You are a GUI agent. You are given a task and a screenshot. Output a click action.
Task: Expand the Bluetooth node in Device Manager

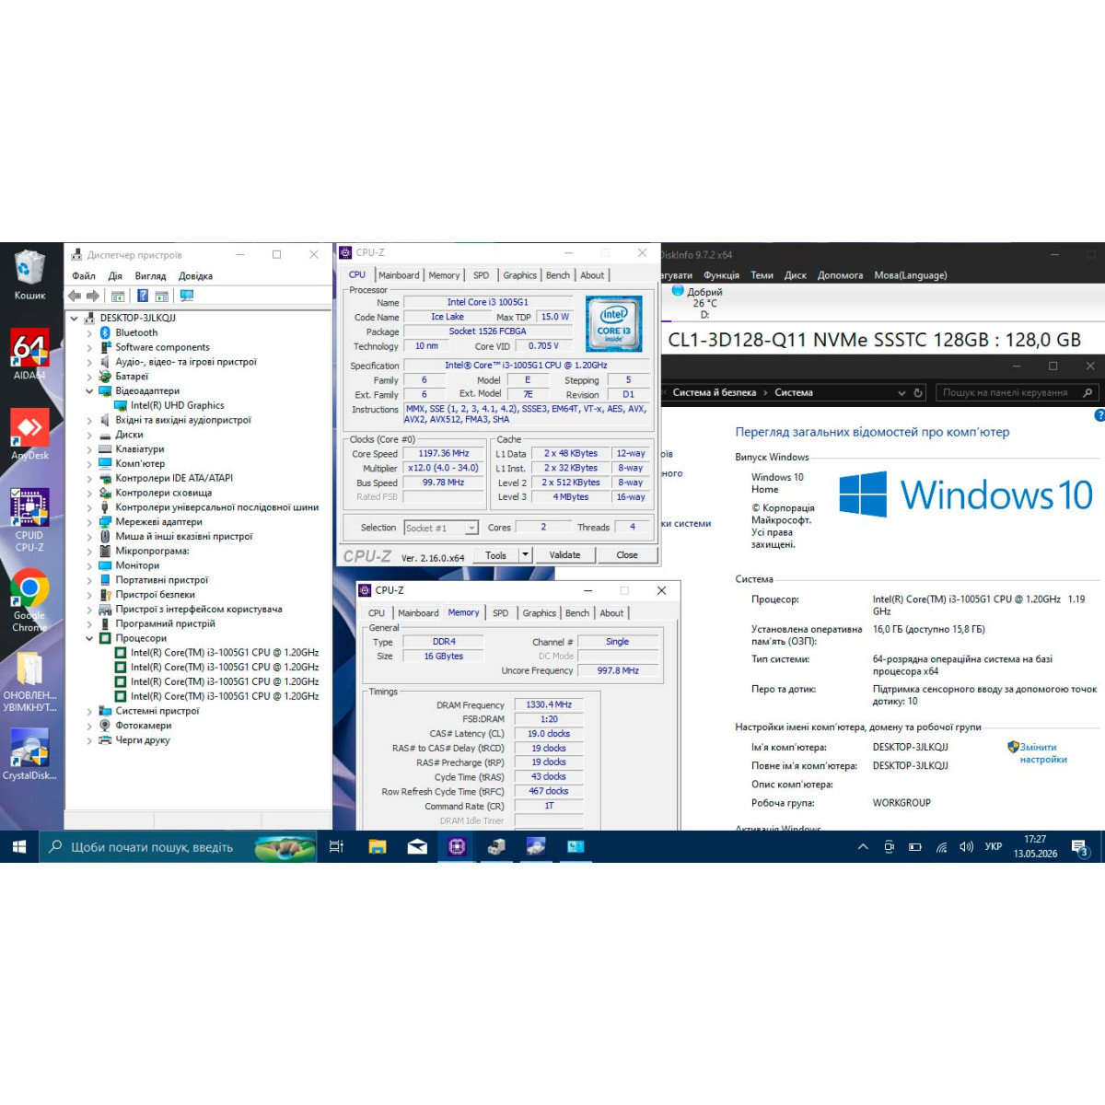[89, 333]
